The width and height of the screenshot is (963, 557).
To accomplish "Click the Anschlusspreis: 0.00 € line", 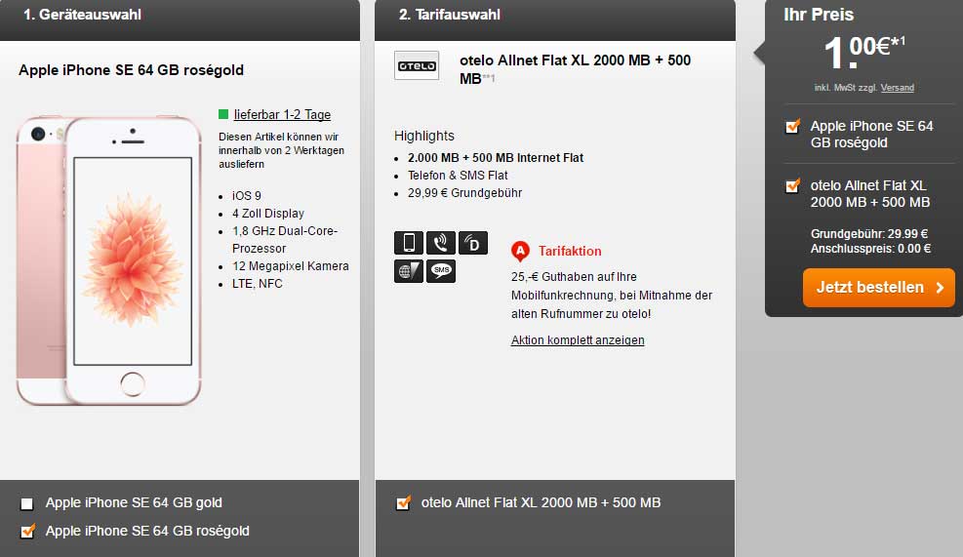I will 870,249.
